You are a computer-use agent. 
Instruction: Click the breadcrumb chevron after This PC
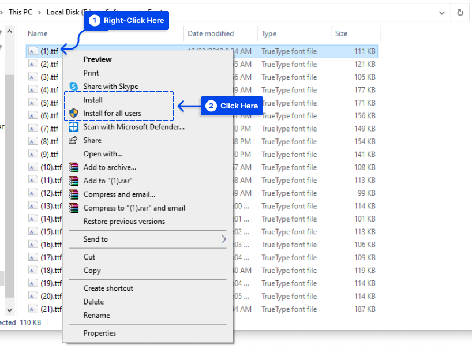pyautogui.click(x=39, y=12)
